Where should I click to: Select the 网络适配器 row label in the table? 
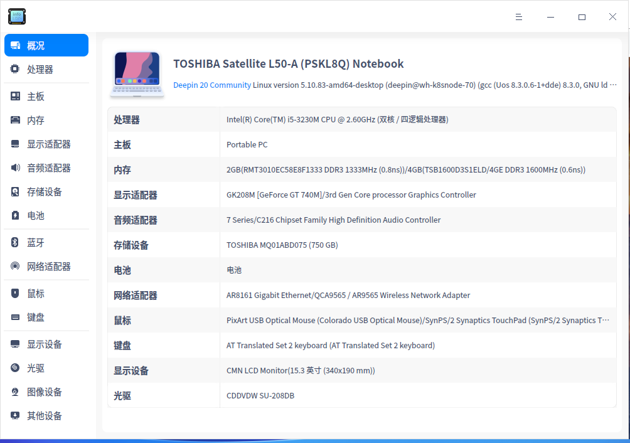pyautogui.click(x=136, y=295)
